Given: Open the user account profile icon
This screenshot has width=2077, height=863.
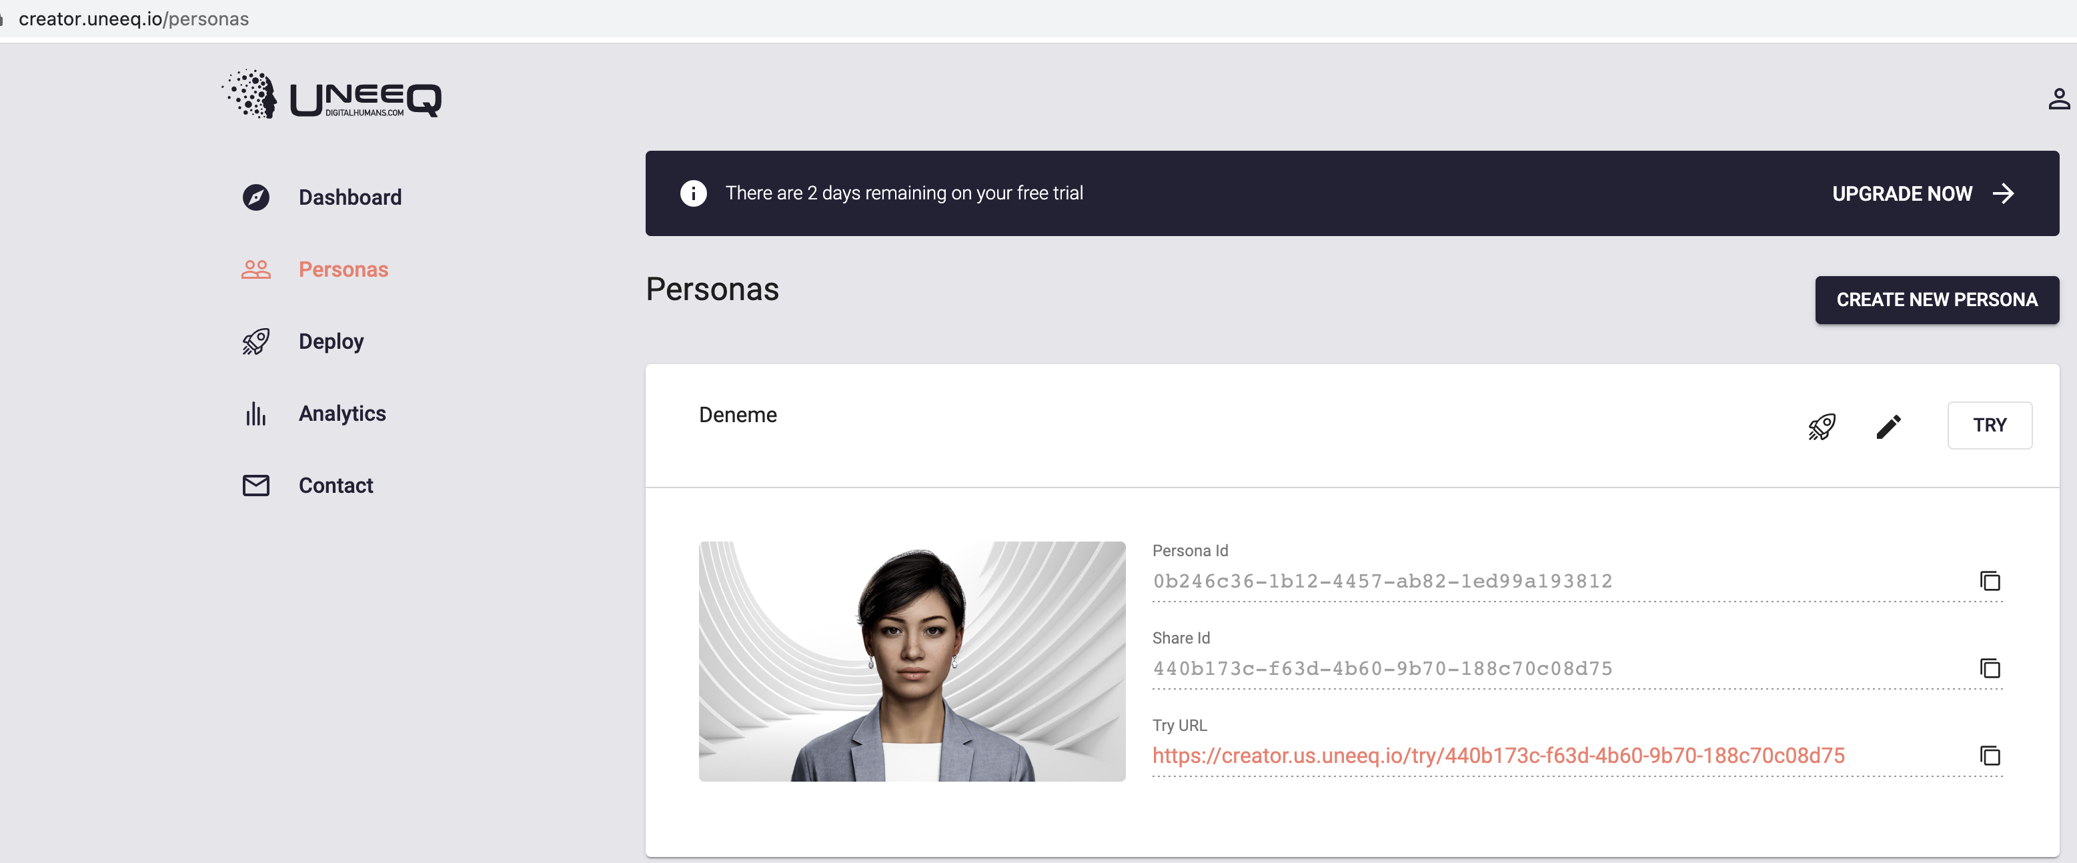Looking at the screenshot, I should click(x=2058, y=99).
